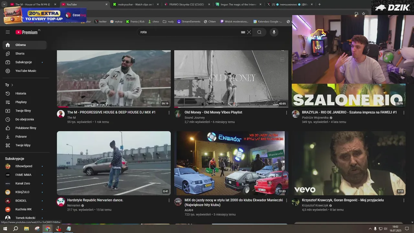This screenshot has height=233, width=414.
Task: Open Twoje filmy
Action: [x=25, y=111]
